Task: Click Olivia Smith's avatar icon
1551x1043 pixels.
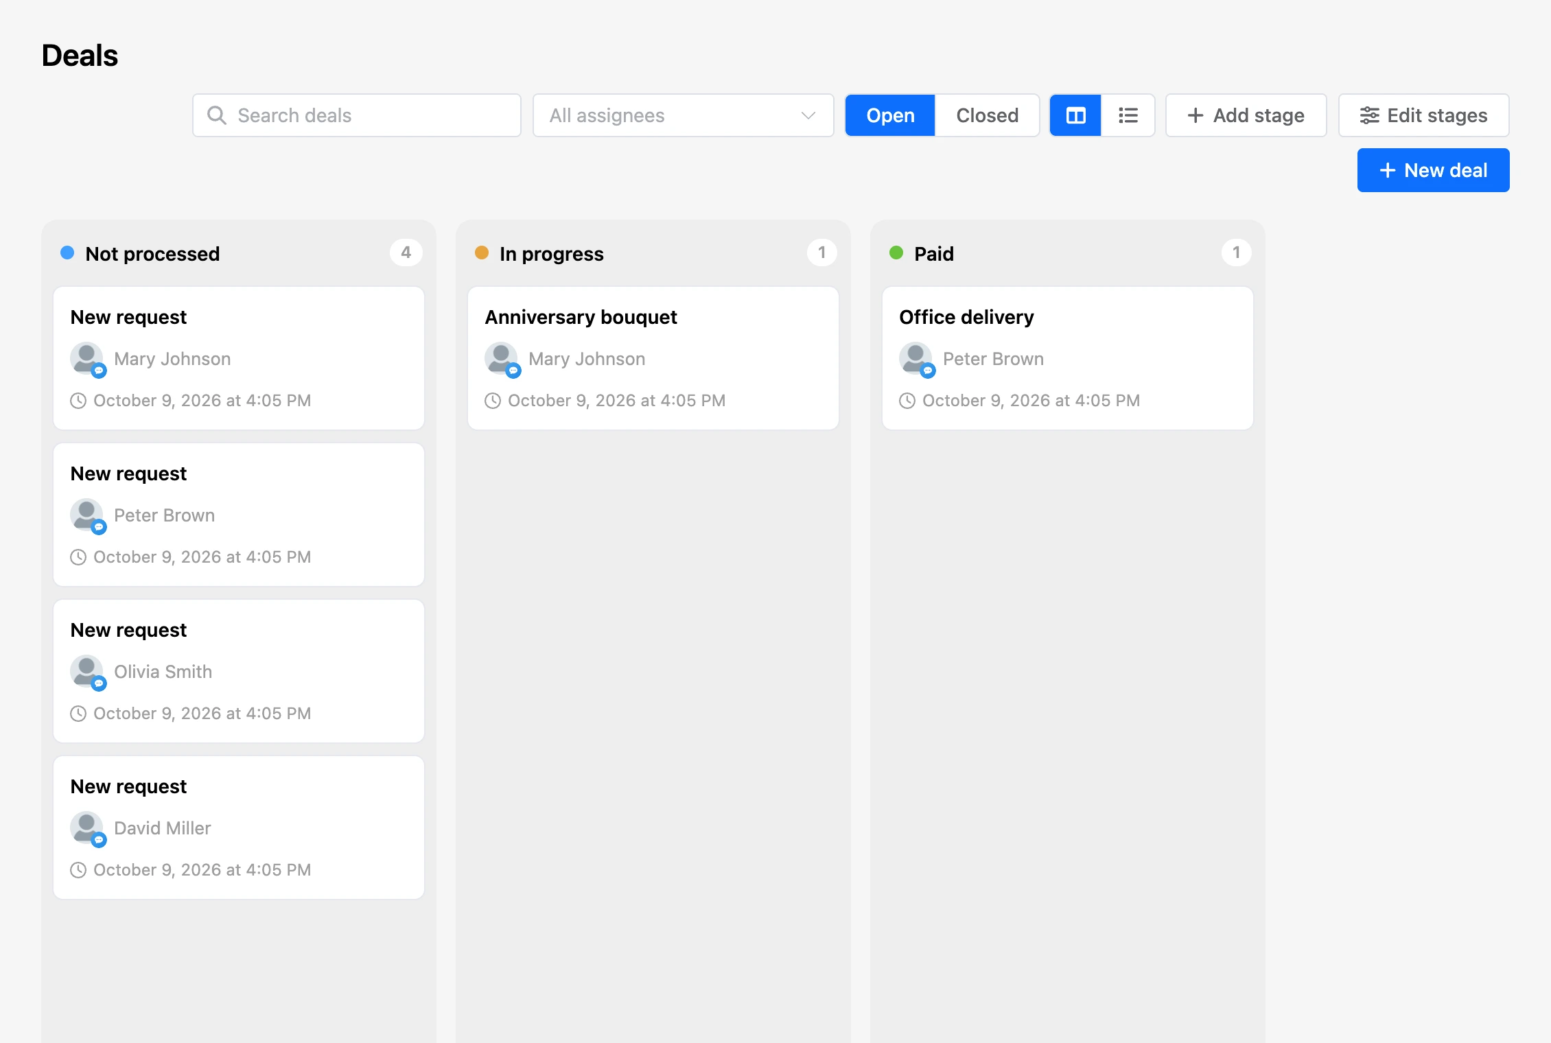Action: pos(87,672)
